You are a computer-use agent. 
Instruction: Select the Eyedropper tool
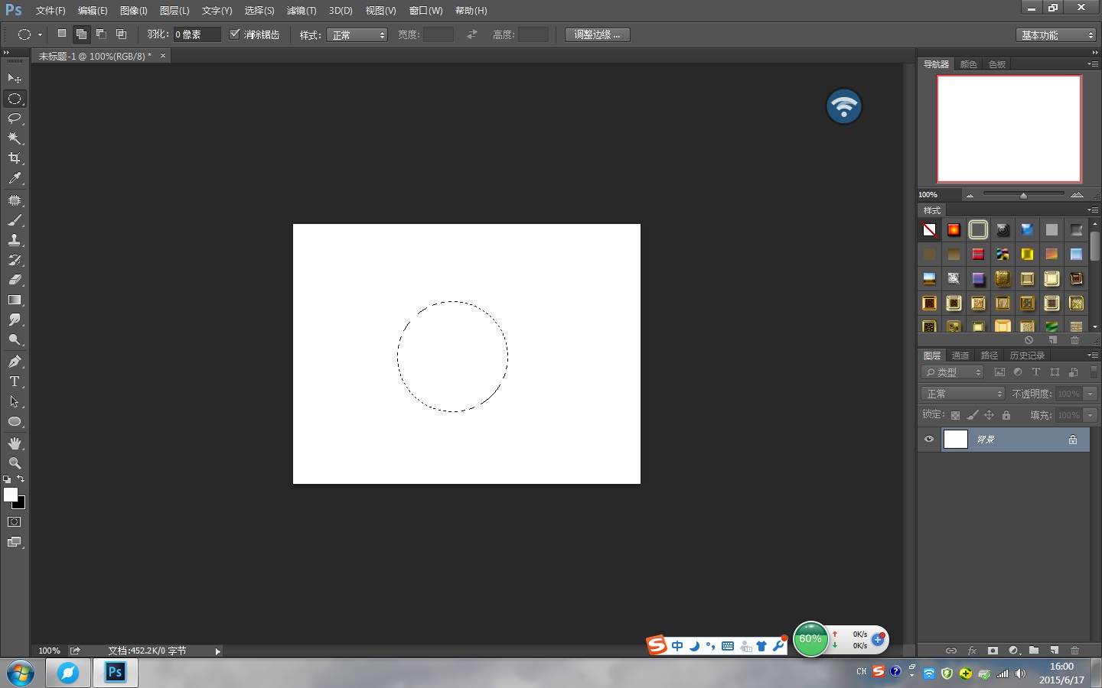click(15, 178)
